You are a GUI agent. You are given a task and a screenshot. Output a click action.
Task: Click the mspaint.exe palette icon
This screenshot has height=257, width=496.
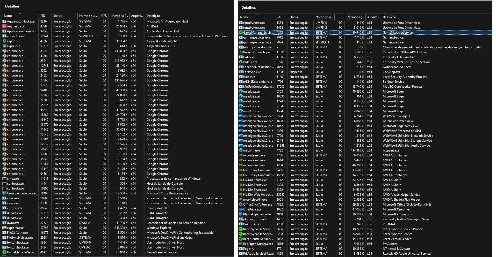pyautogui.click(x=241, y=150)
